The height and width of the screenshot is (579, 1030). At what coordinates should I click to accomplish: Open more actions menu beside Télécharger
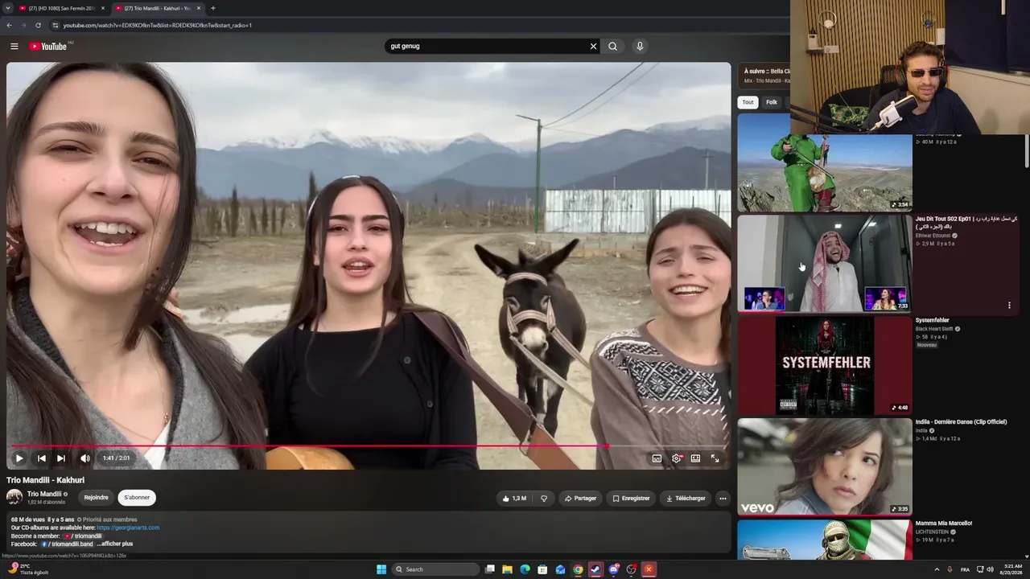(x=723, y=499)
